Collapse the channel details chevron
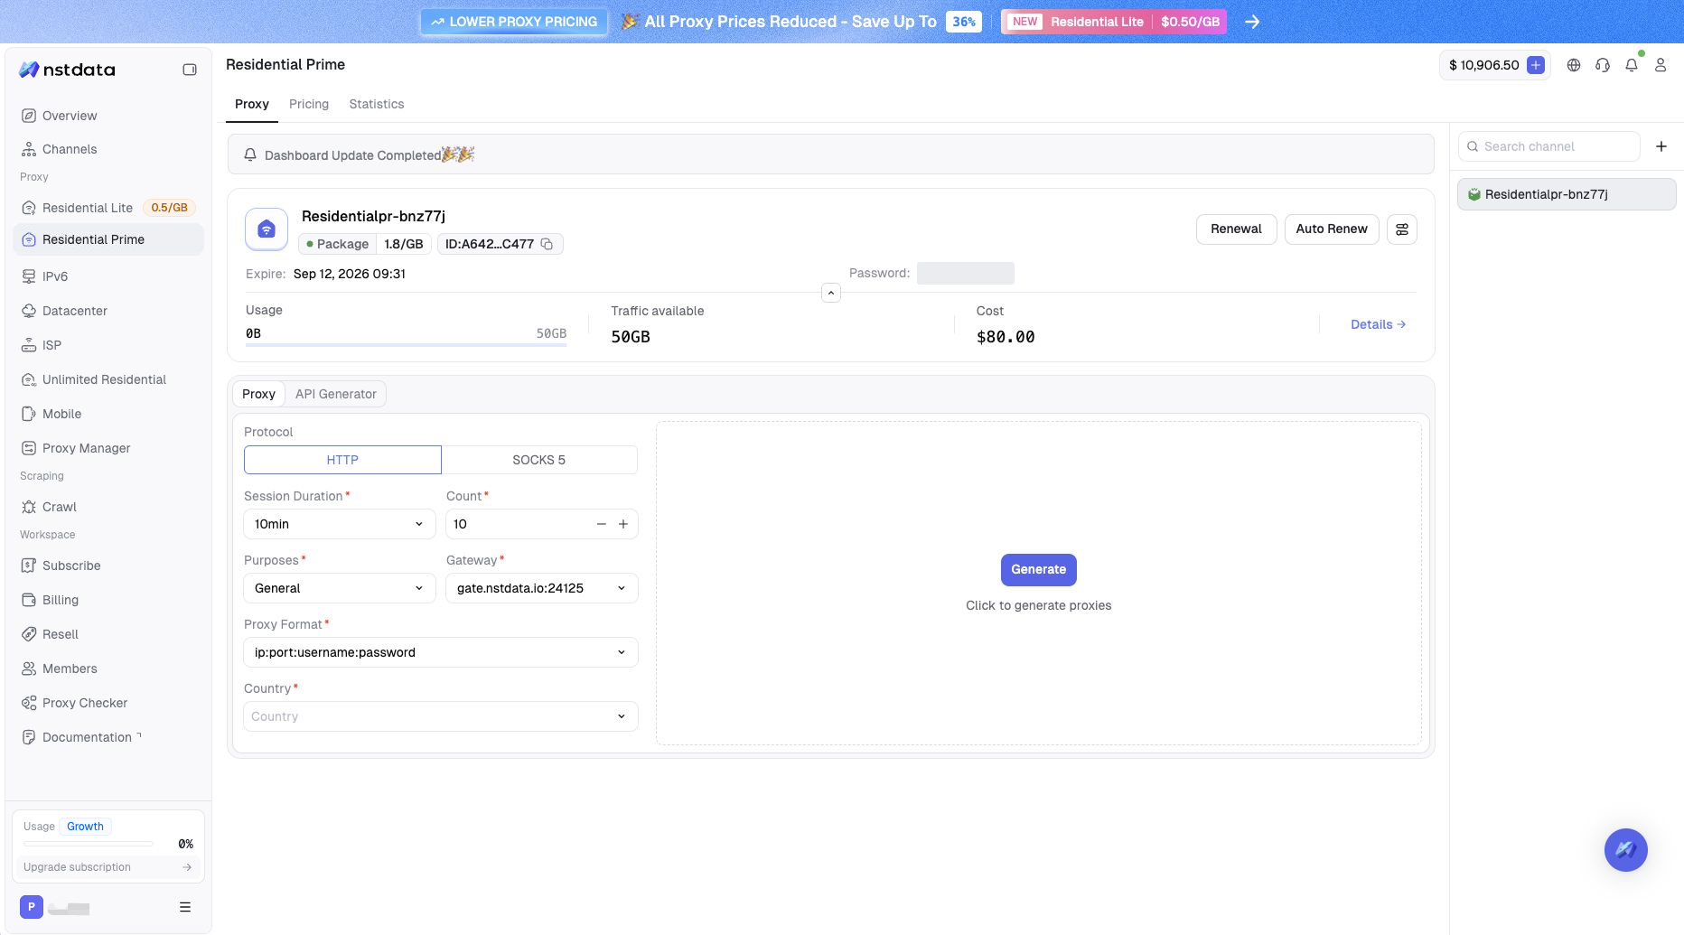1684x935 pixels. coord(831,293)
